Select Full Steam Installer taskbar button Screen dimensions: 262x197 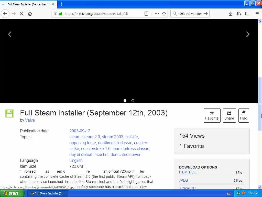(47, 193)
